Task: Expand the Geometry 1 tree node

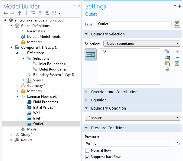Action: pos(17,86)
